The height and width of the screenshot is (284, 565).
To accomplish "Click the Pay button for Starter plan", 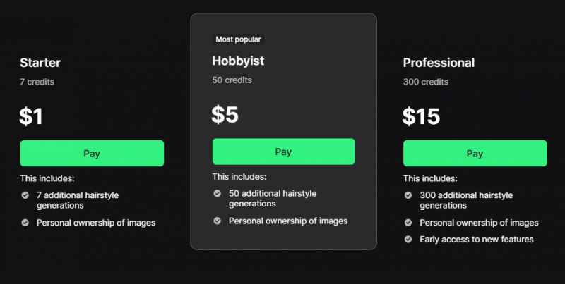I will coord(92,153).
